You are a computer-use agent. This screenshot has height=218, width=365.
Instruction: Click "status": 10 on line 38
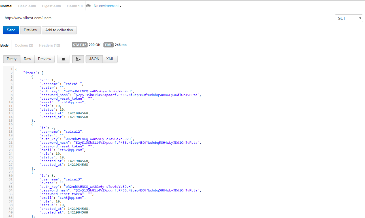[x=52, y=205]
